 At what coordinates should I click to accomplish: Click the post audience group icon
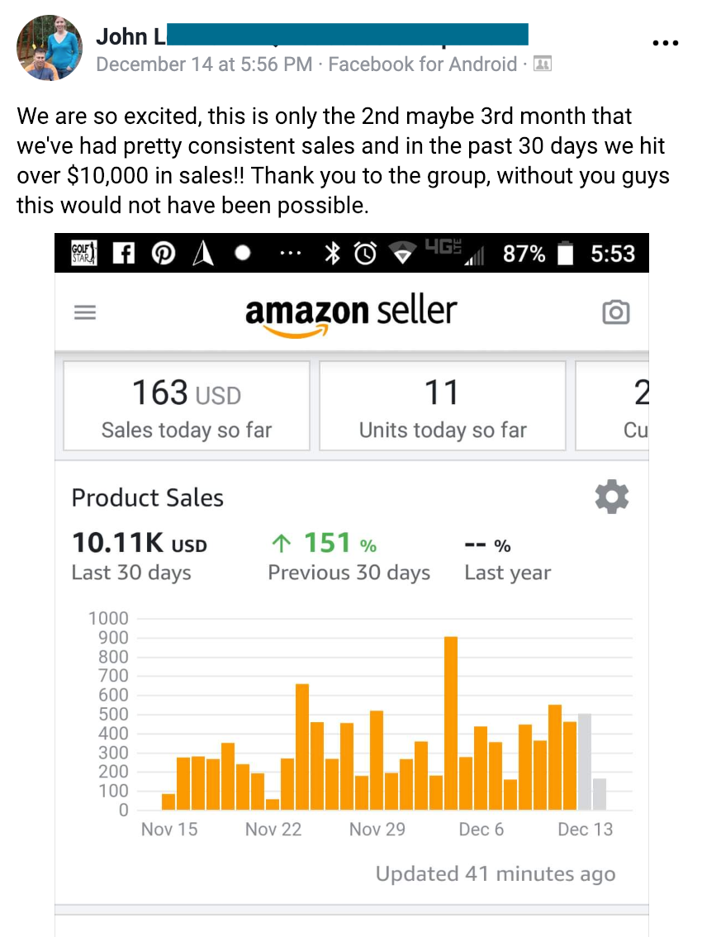[x=543, y=64]
